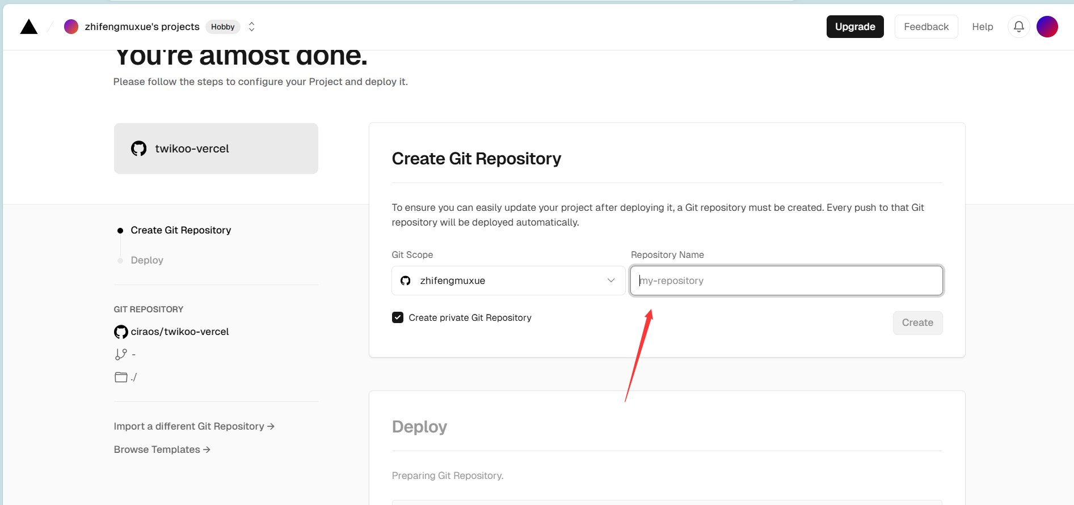1074x505 pixels.
Task: Click the Deploy section heading
Action: click(419, 426)
